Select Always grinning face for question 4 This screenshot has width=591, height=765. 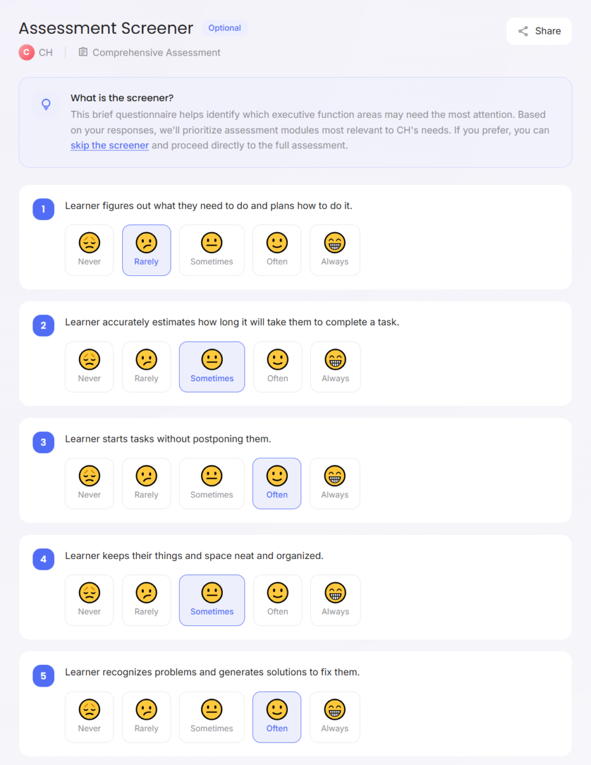(x=334, y=600)
